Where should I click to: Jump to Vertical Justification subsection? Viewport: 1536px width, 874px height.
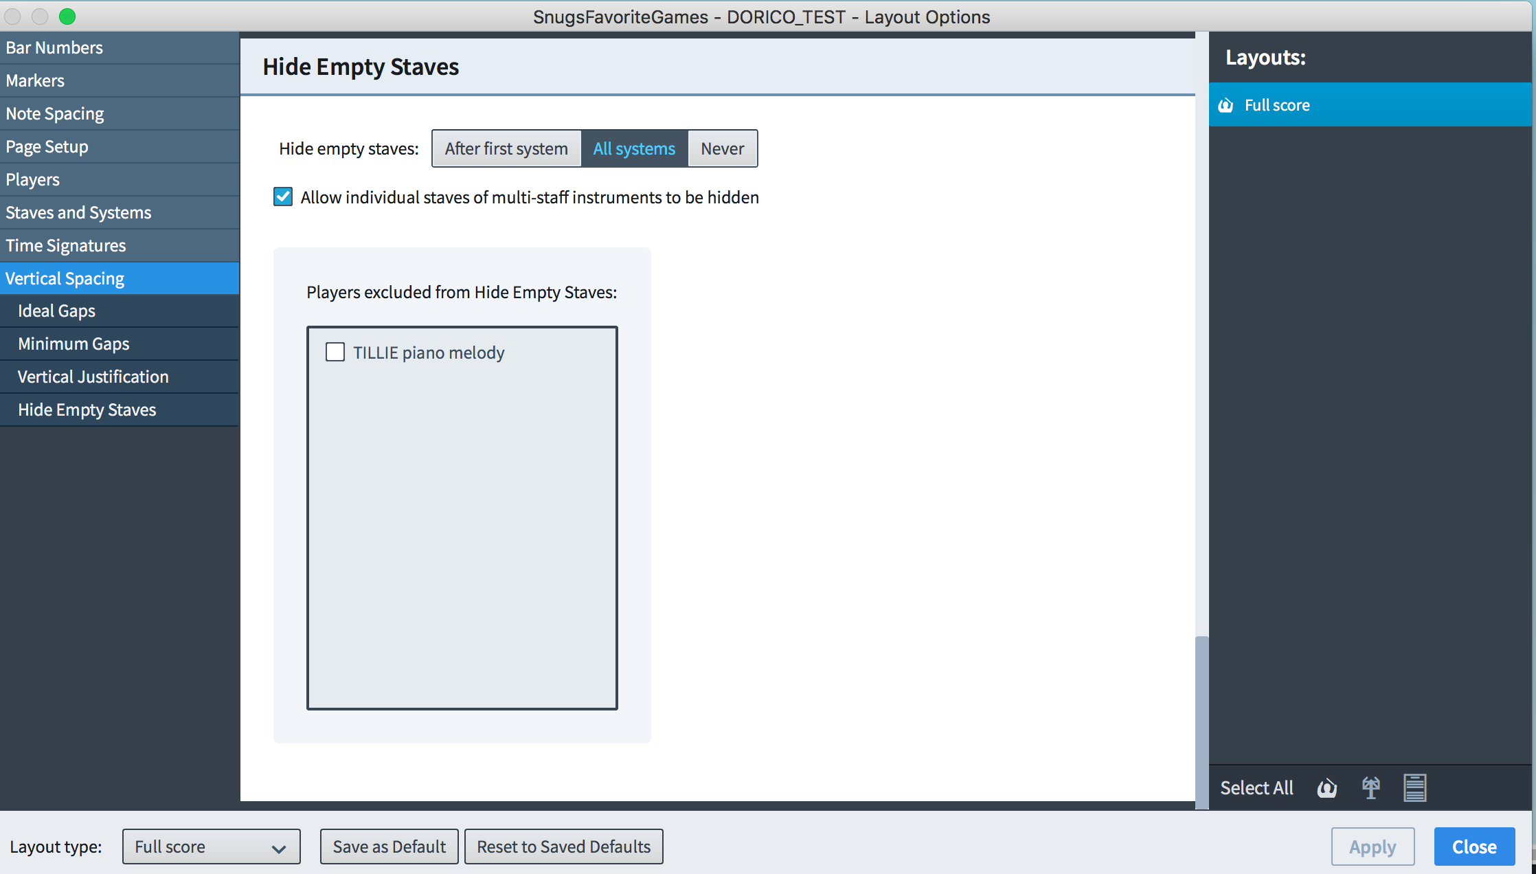click(x=93, y=377)
